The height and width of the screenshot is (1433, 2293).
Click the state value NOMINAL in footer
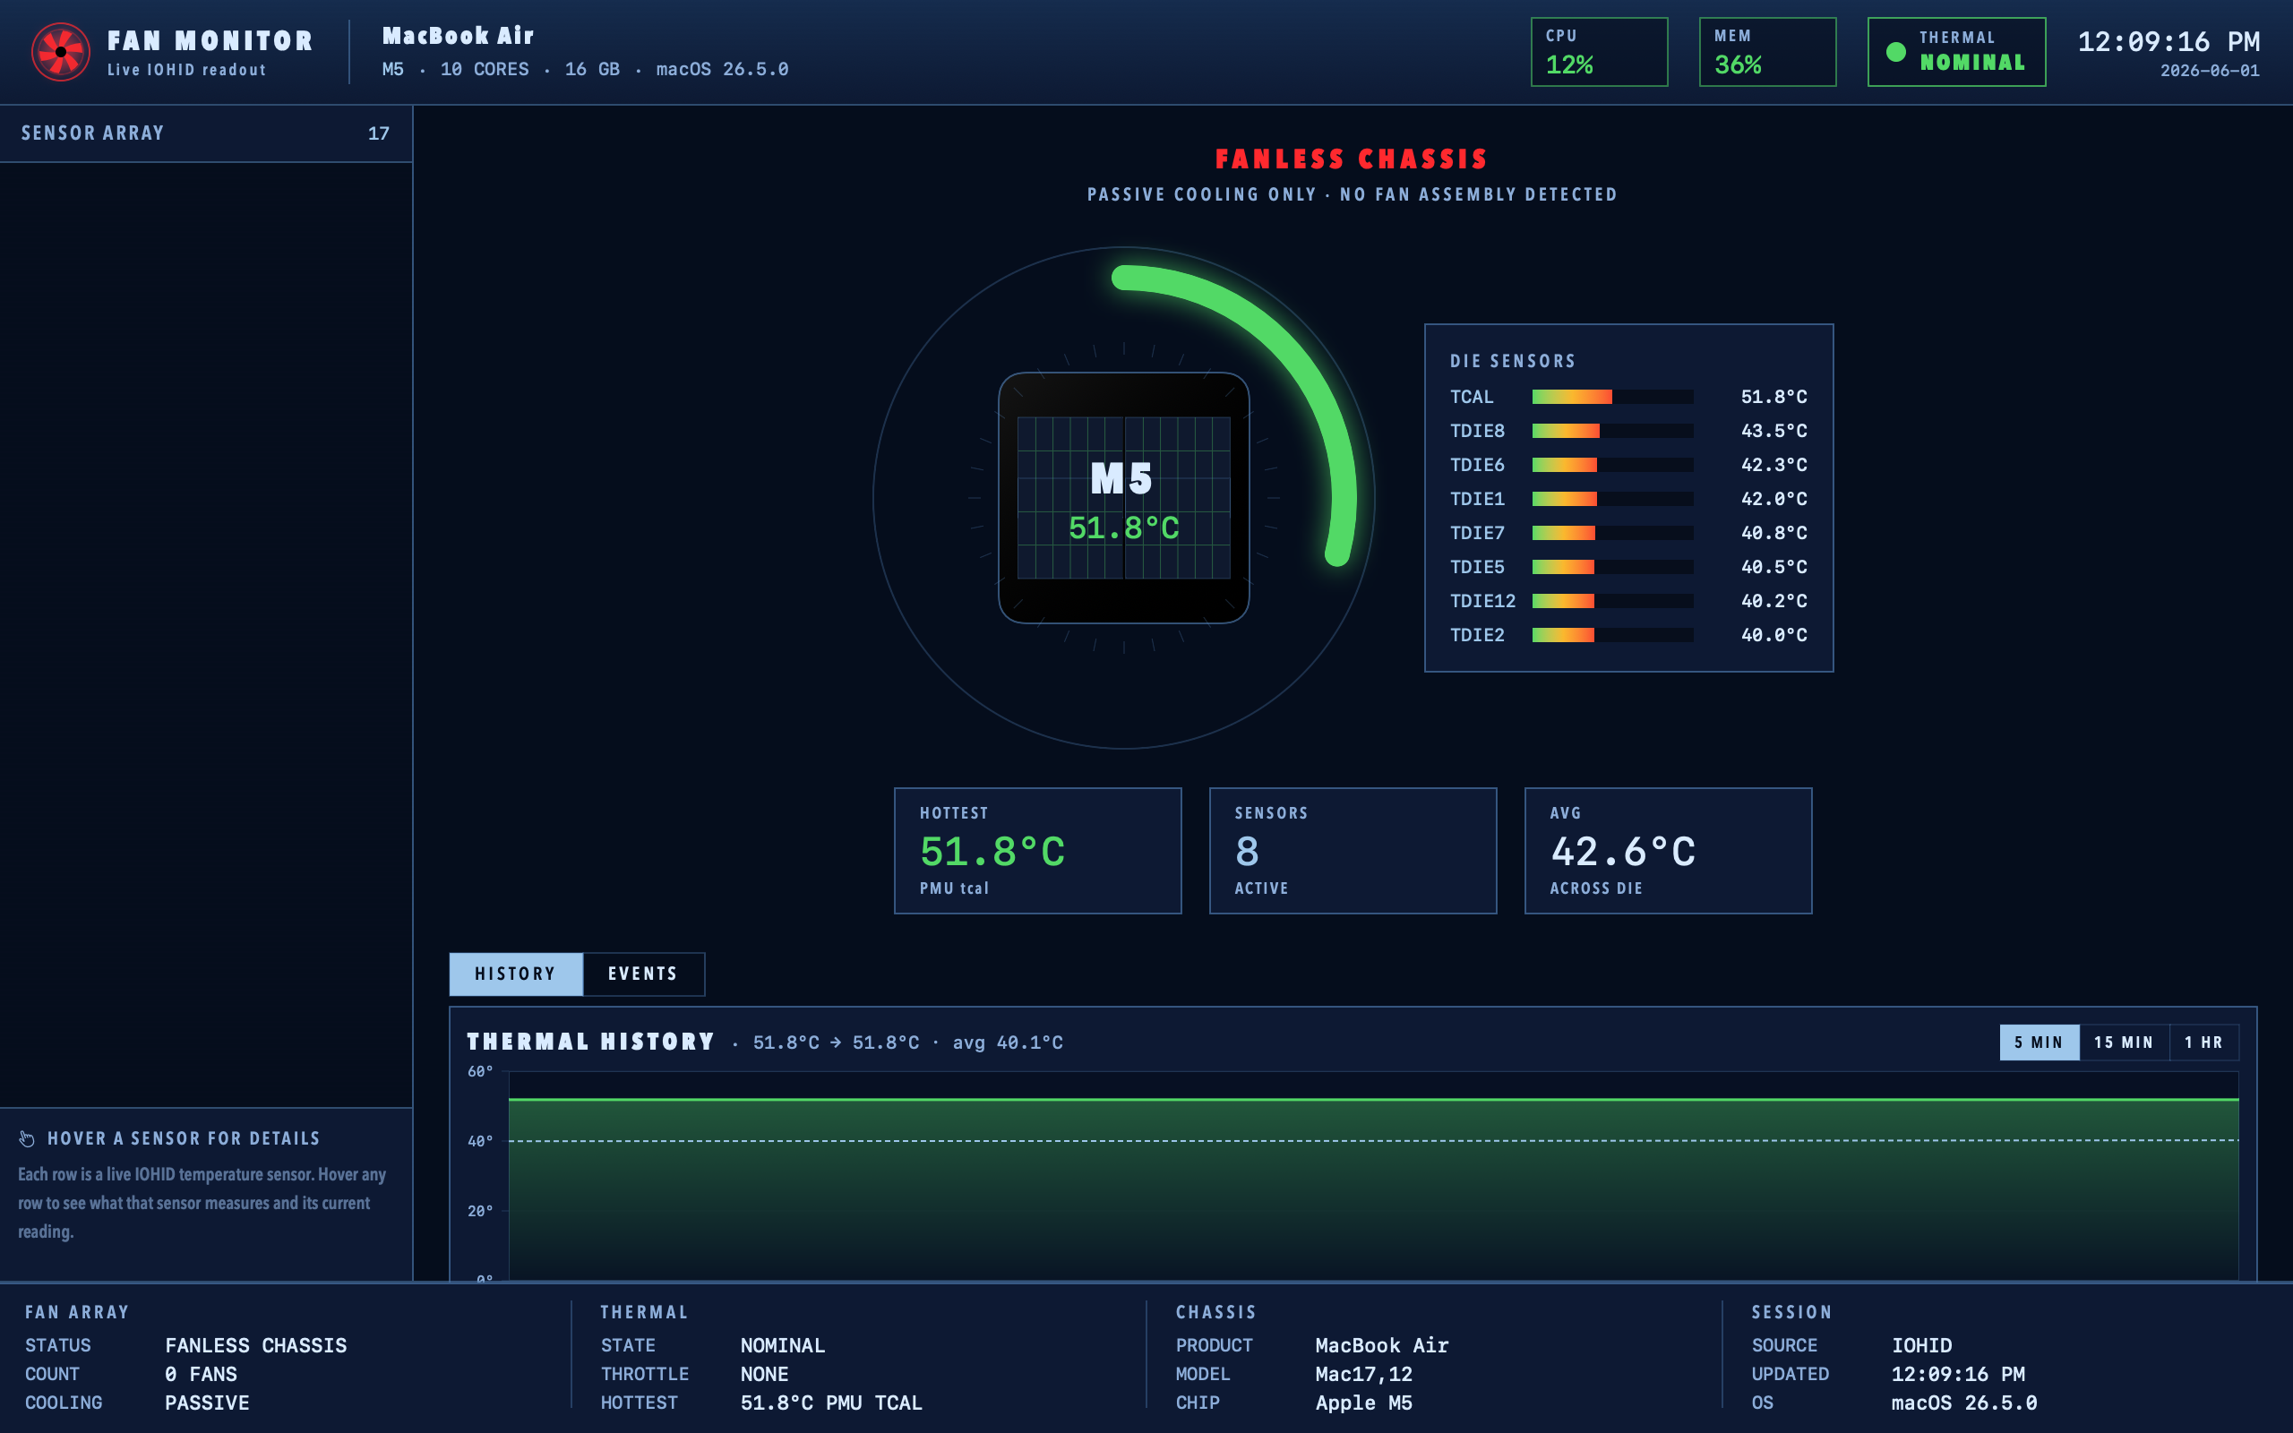pos(783,1346)
